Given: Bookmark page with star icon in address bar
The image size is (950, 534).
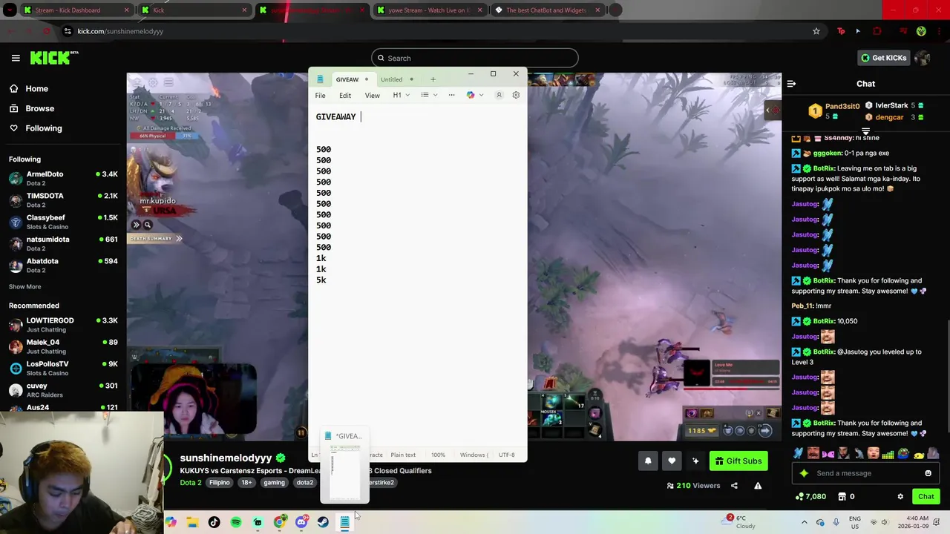Looking at the screenshot, I should [816, 31].
